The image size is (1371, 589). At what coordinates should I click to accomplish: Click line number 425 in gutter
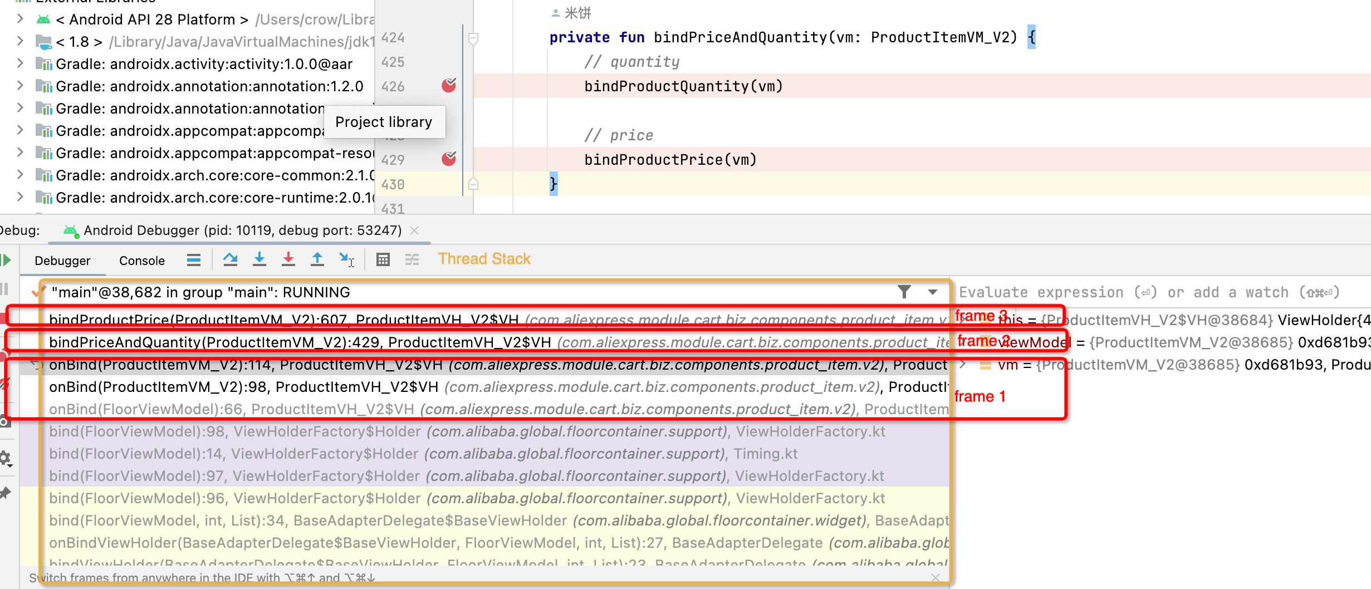pos(393,62)
